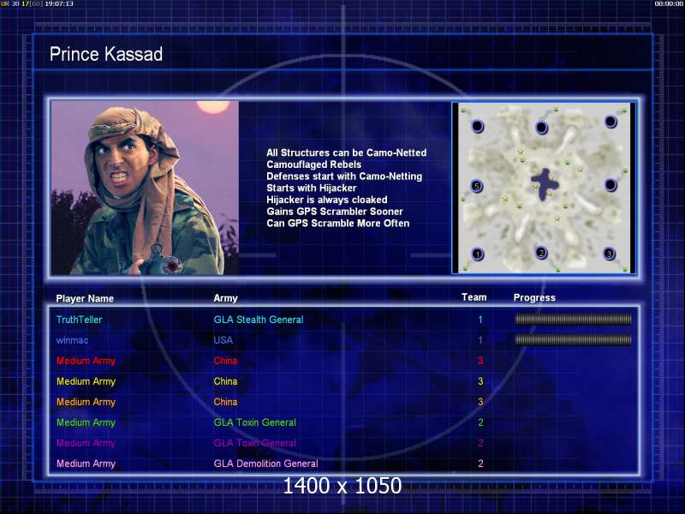Viewport: 685px width, 514px height.
Task: Click the dark cross-shaped marker at minimap center
Action: (x=545, y=184)
